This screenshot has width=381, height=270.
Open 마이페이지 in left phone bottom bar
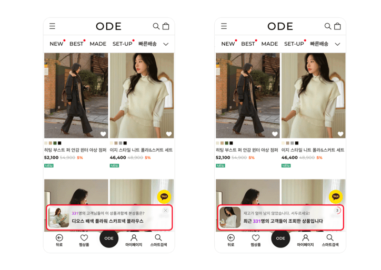(134, 240)
